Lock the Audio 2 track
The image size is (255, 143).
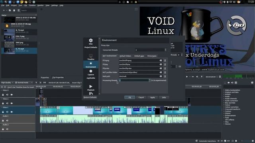[x=3, y=129]
